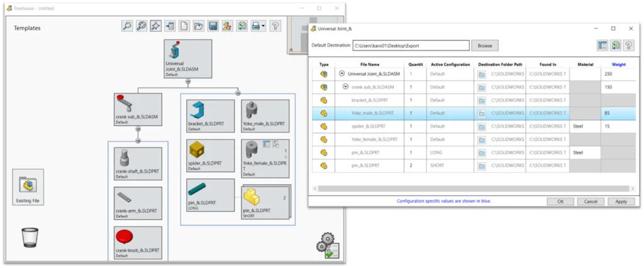
Task: Select the bracket_&.SLDPRT node
Action: tap(211, 116)
